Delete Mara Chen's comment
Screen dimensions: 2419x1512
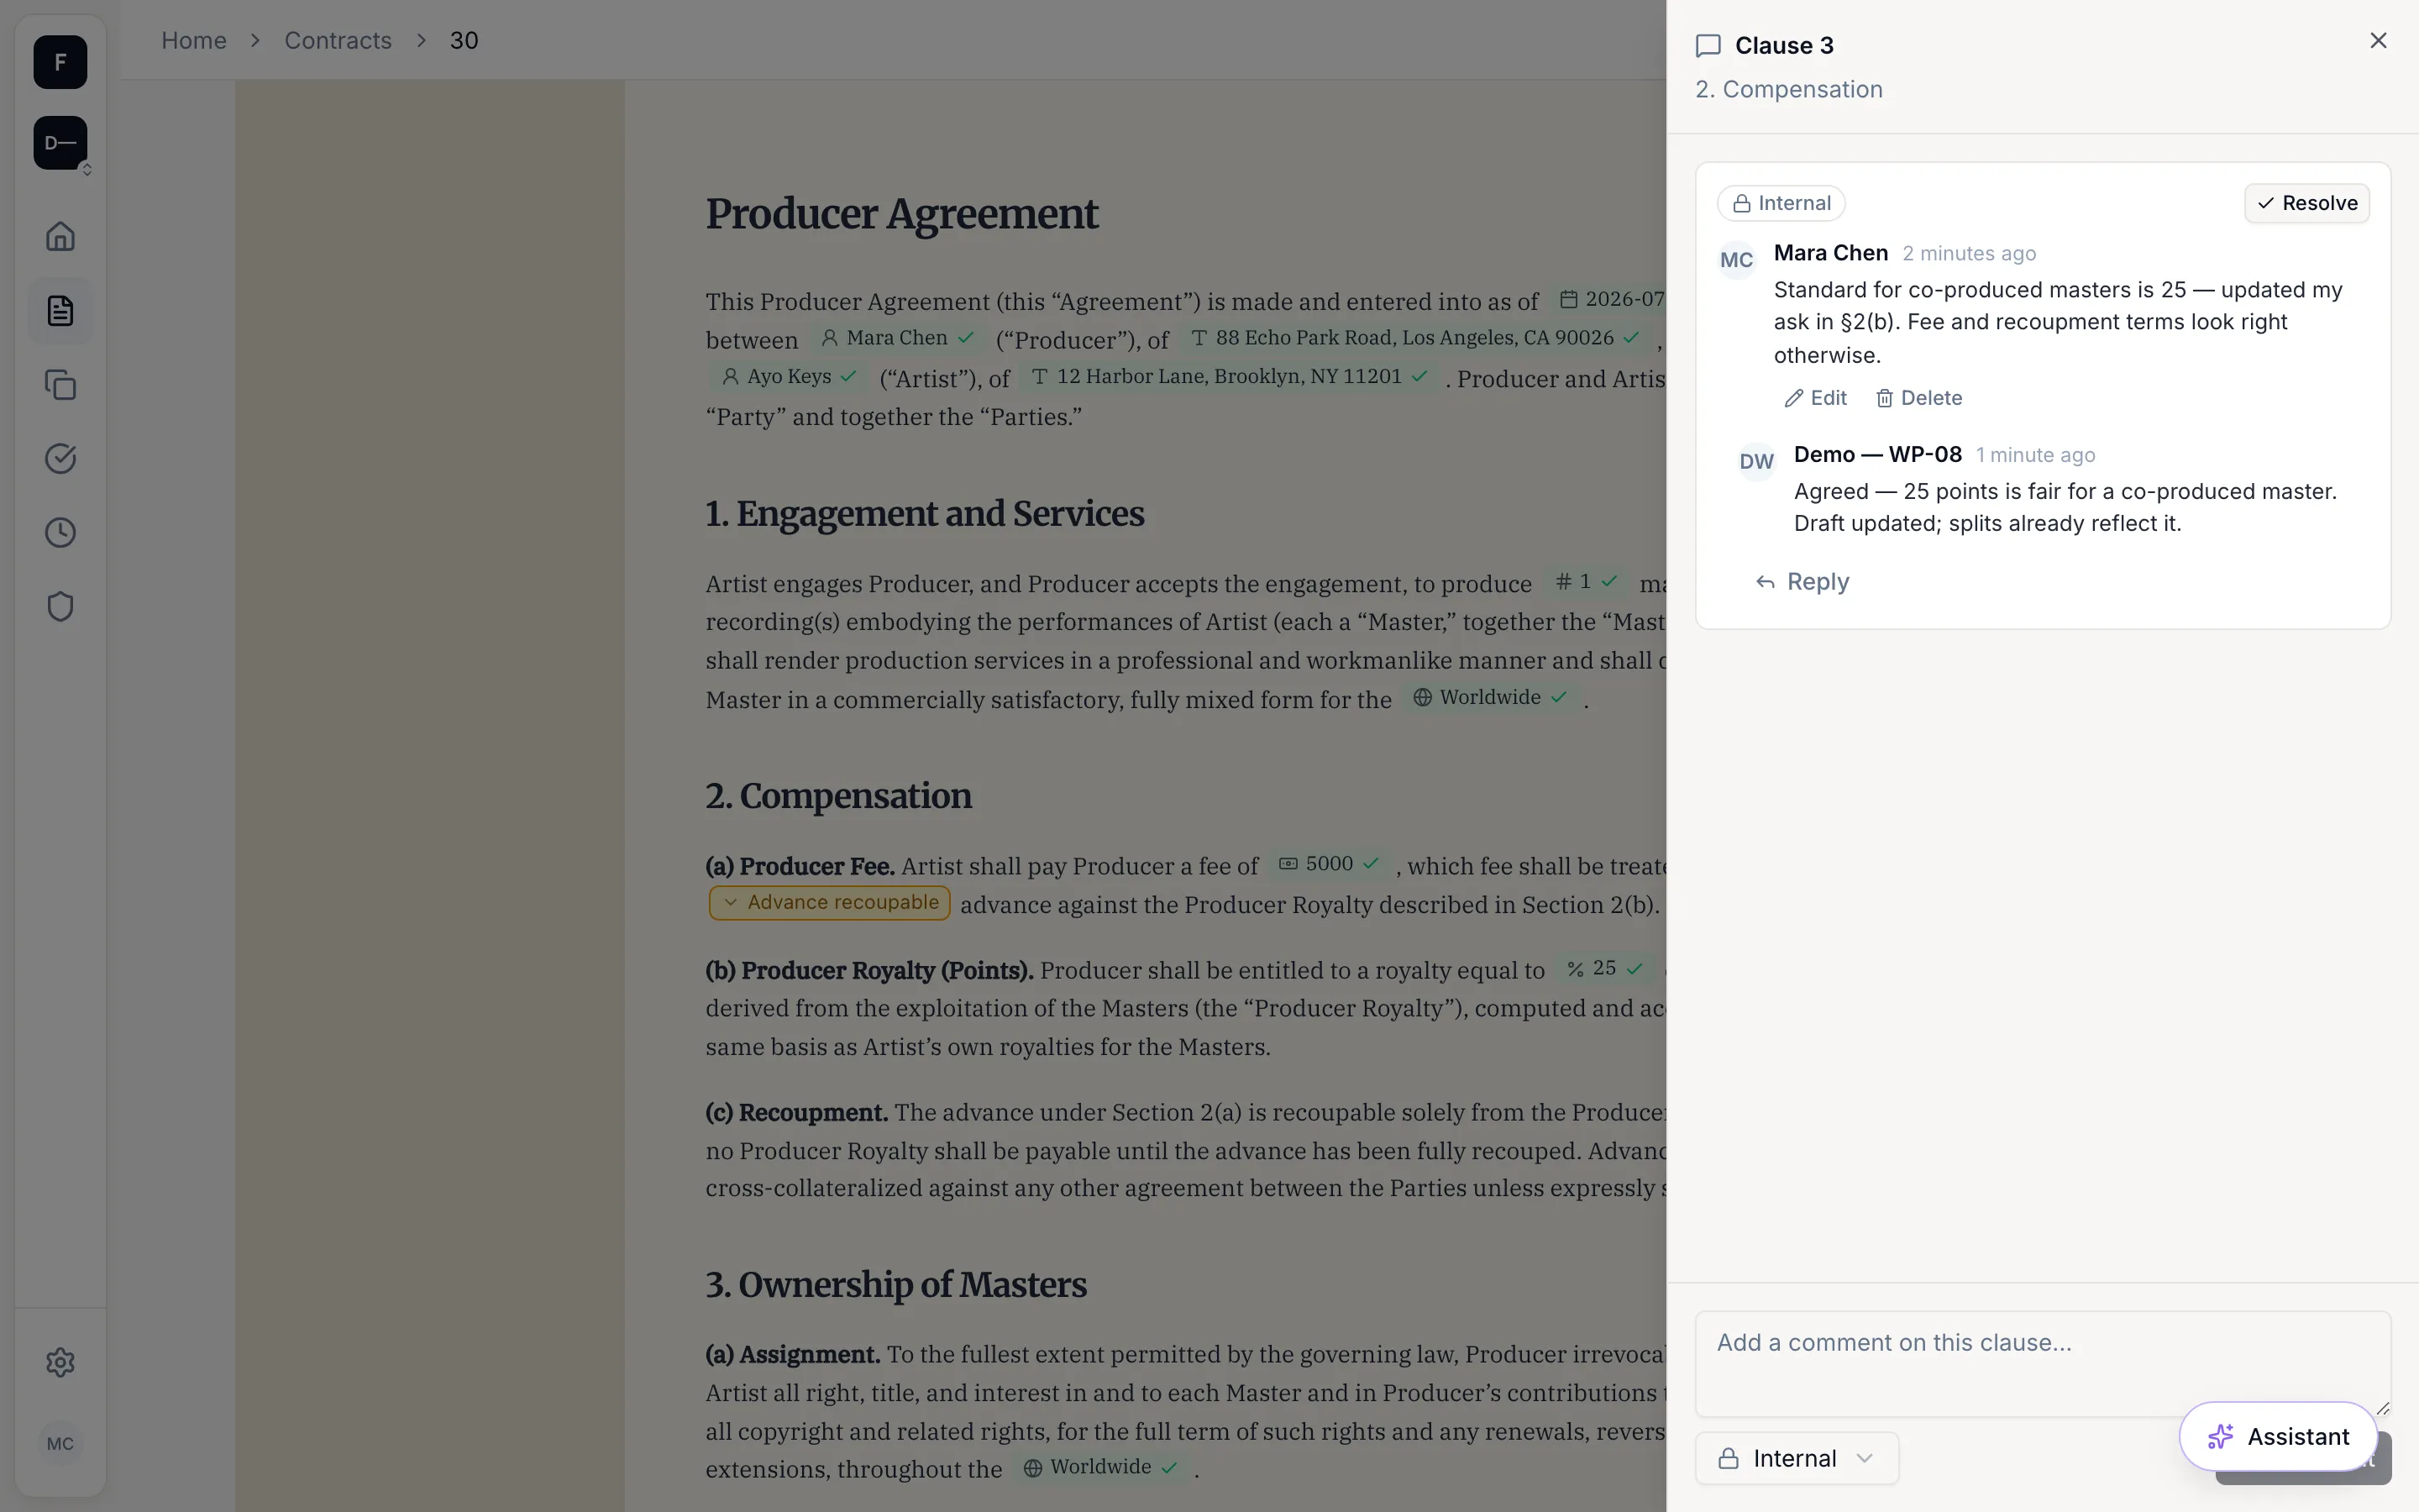[1919, 398]
